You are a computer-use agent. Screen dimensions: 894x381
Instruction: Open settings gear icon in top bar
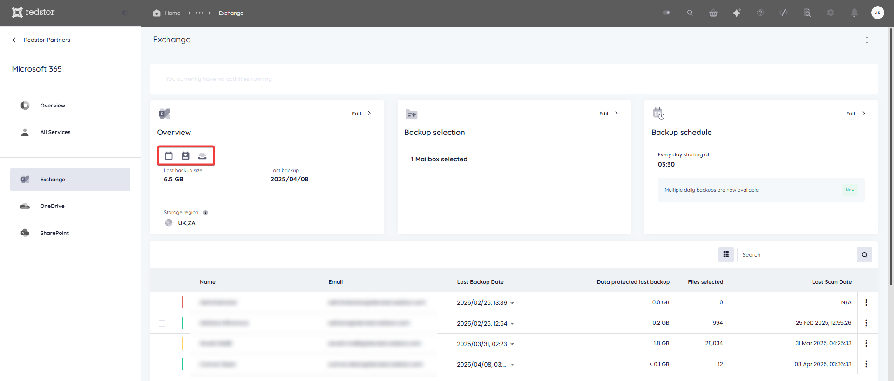point(831,13)
